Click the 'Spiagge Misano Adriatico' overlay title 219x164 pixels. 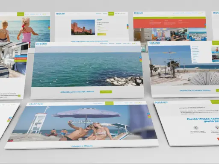coord(85,122)
